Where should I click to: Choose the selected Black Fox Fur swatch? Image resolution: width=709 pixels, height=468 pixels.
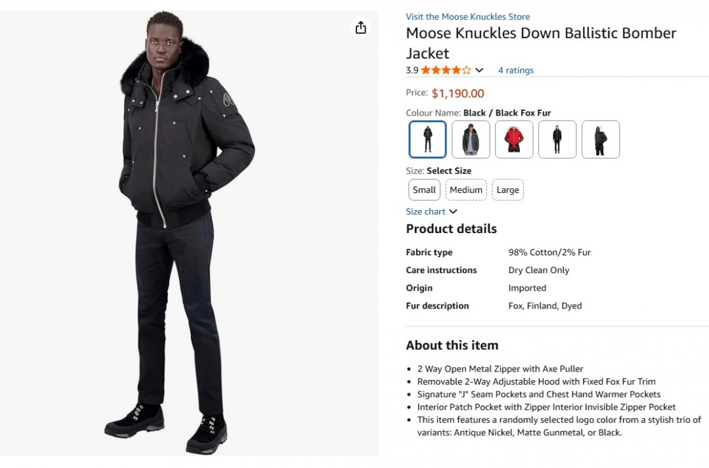pos(427,139)
